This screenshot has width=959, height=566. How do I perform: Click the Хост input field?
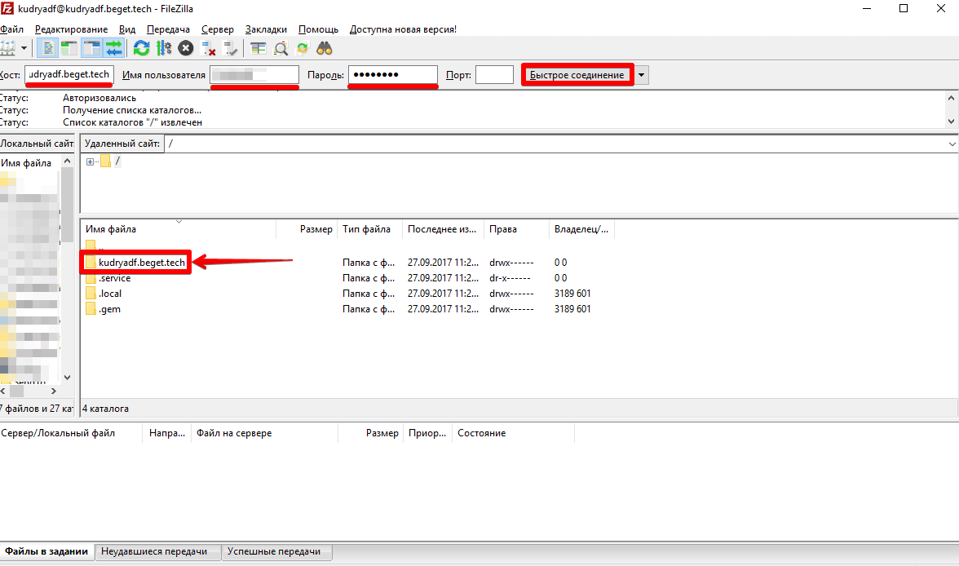coord(69,75)
